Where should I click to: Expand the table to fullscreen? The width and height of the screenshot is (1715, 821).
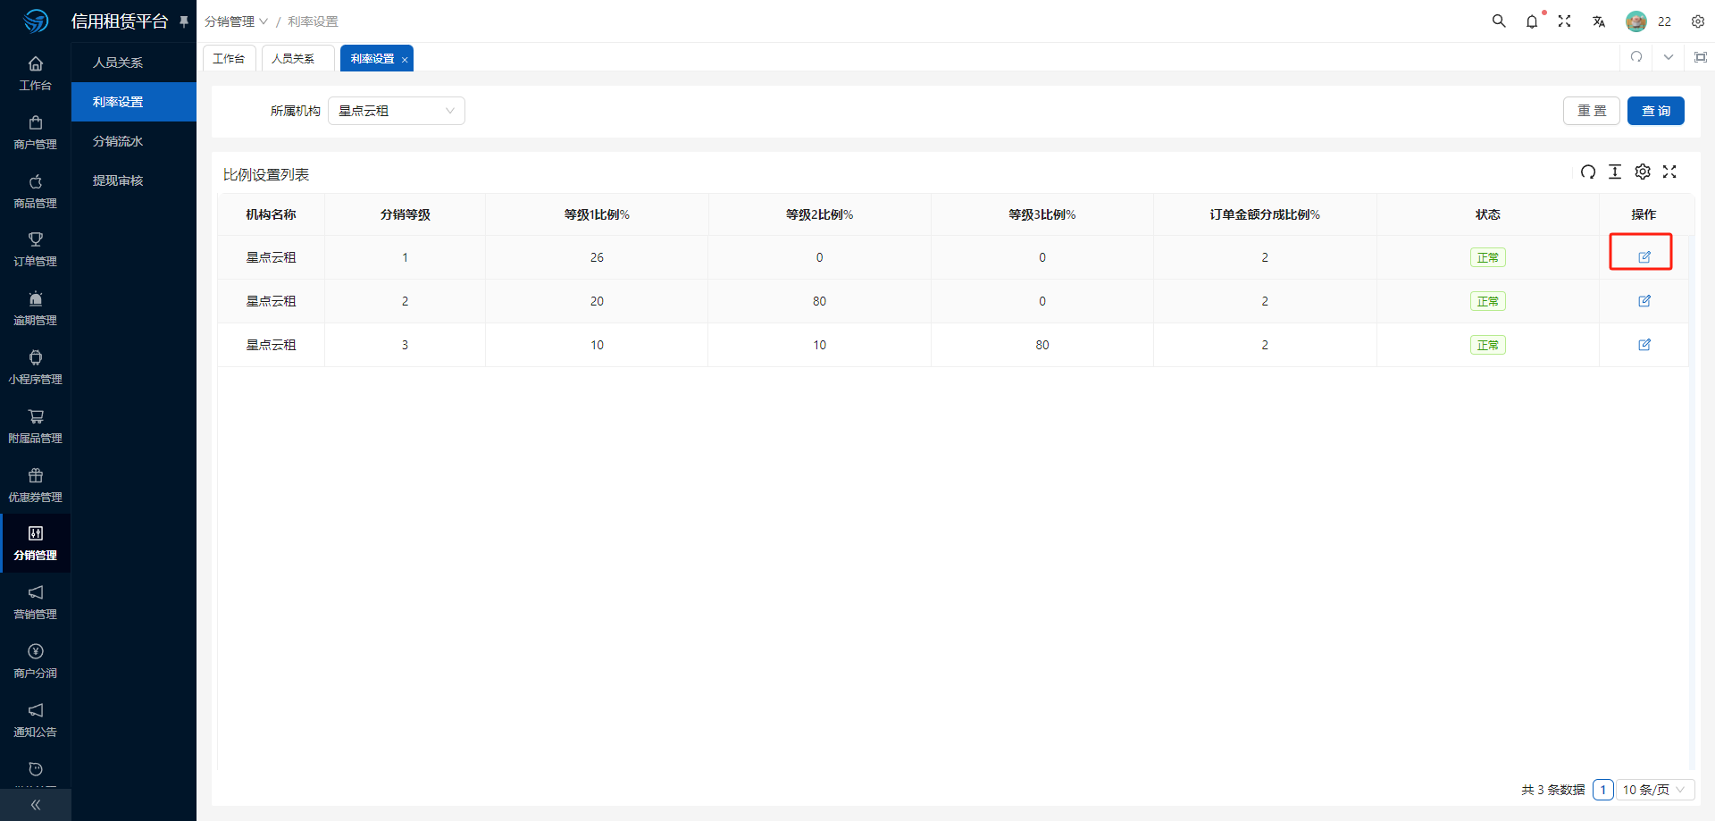pyautogui.click(x=1669, y=172)
